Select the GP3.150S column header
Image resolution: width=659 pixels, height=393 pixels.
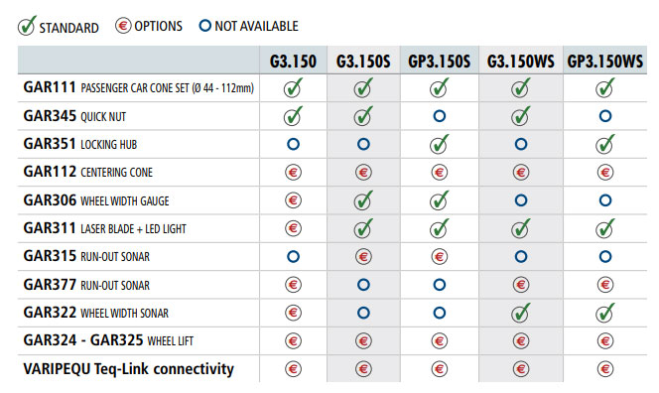(440, 62)
